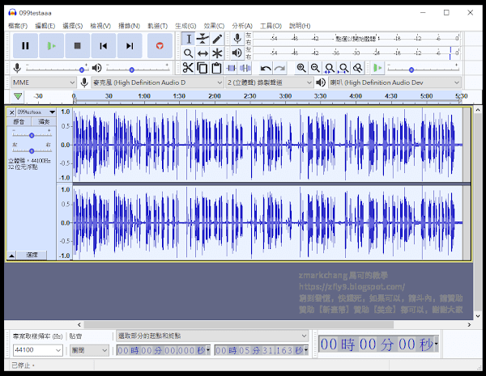Image resolution: width=486 pixels, height=376 pixels.
Task: Stop playback with the Stop button
Action: [x=78, y=46]
